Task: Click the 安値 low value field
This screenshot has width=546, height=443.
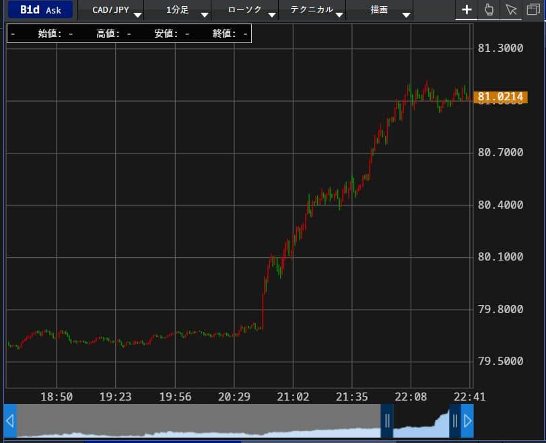Action: click(172, 34)
